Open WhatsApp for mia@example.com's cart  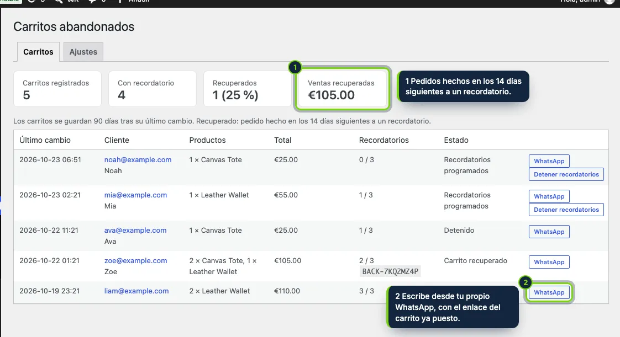tap(549, 196)
